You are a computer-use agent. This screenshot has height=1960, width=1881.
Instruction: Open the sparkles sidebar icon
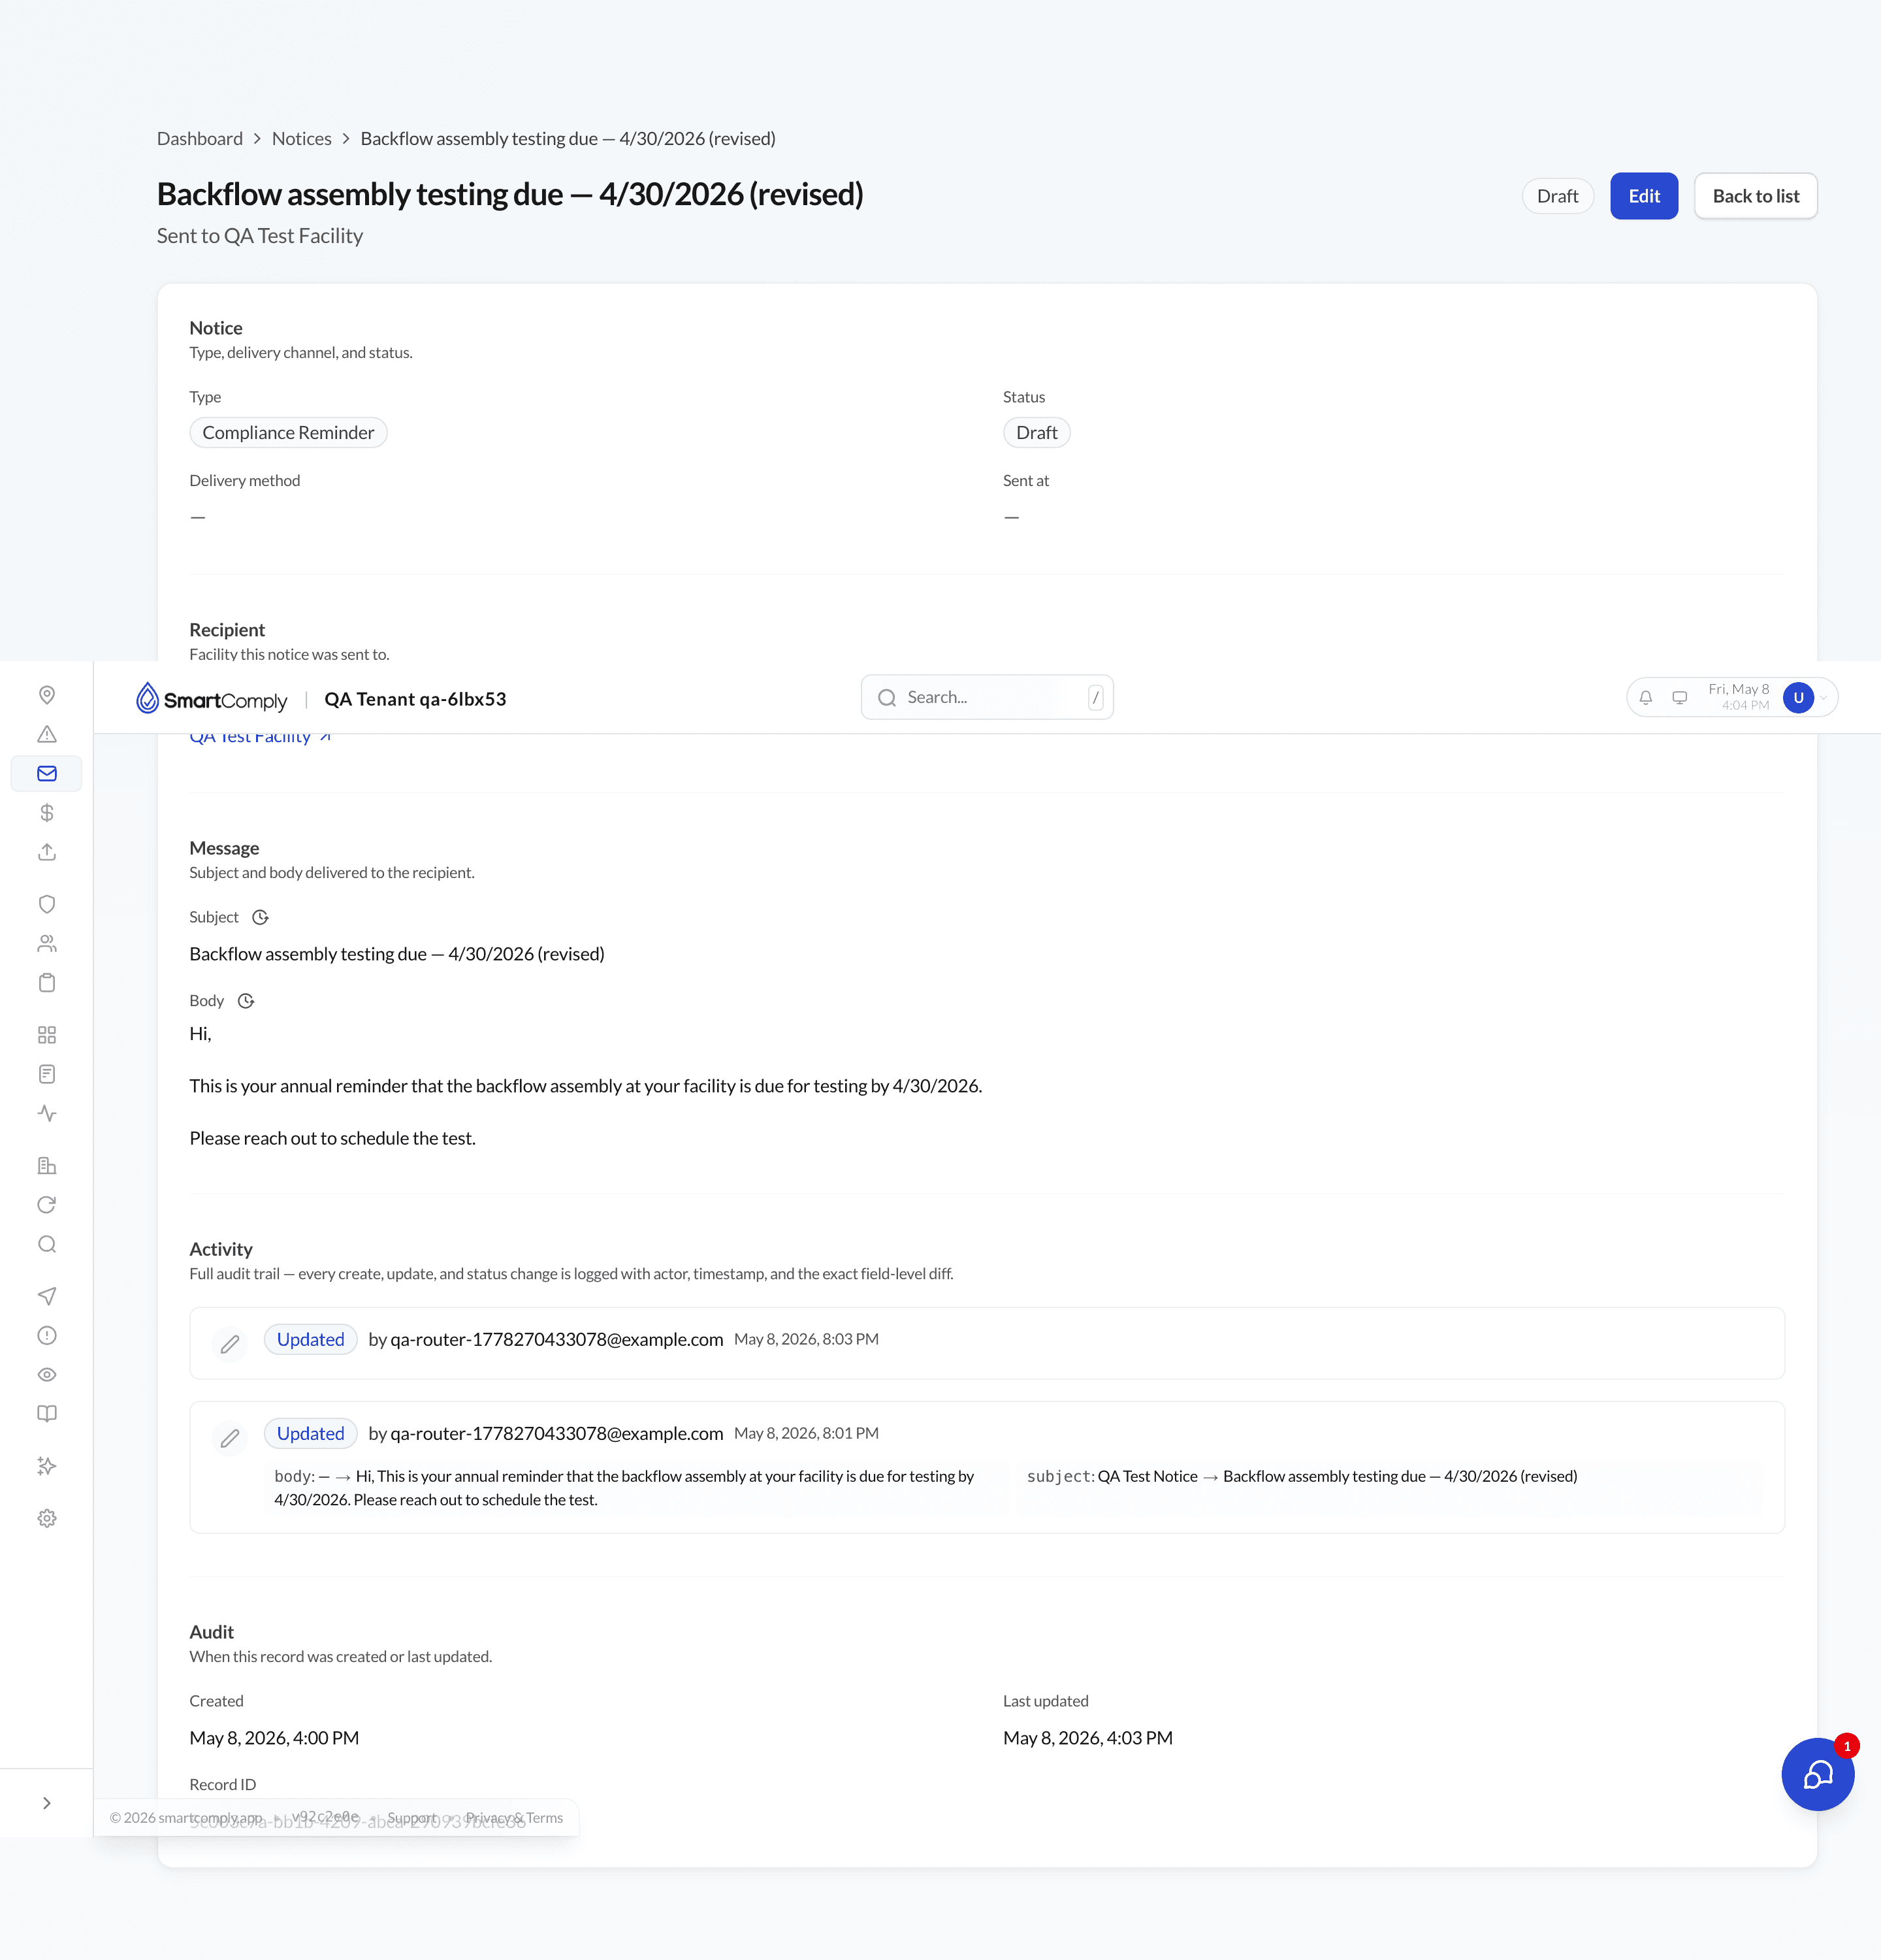[x=47, y=1466]
